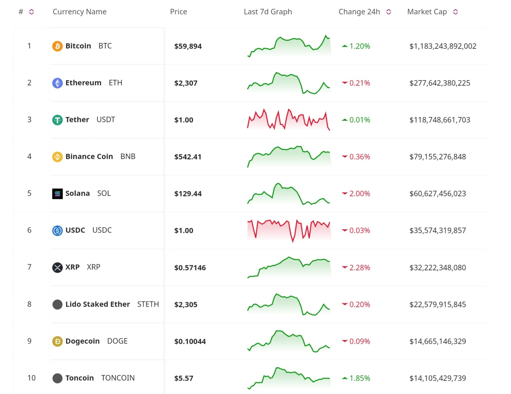The image size is (511, 394).
Task: Click the Bitcoin coin logo icon
Action: (57, 46)
